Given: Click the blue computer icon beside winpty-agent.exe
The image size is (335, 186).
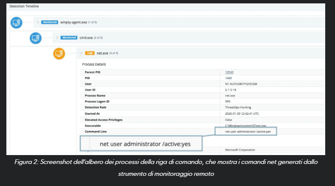Looking at the screenshot, I should pyautogui.click(x=16, y=22).
